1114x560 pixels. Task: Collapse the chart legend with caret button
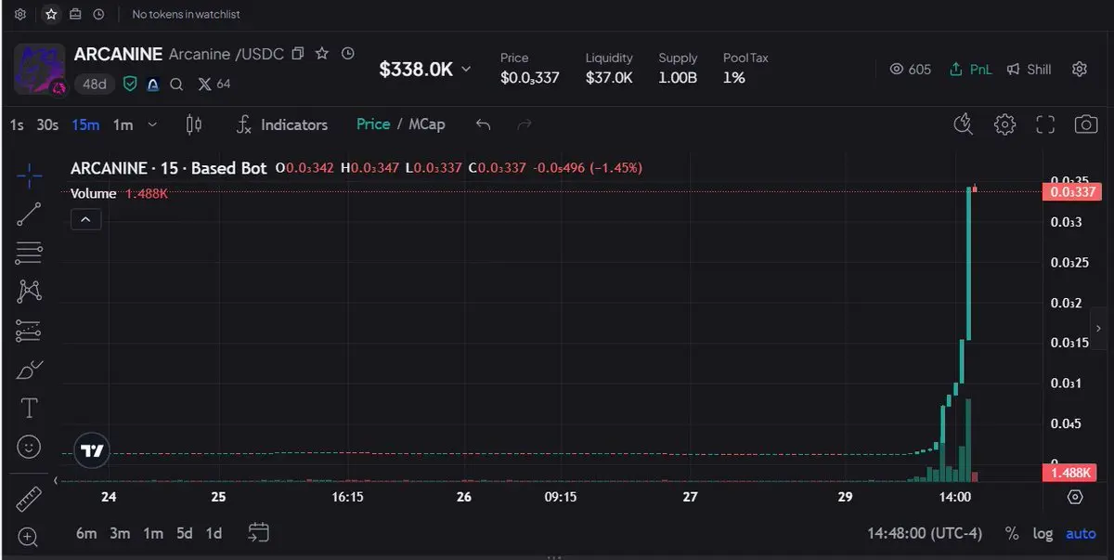pyautogui.click(x=85, y=220)
